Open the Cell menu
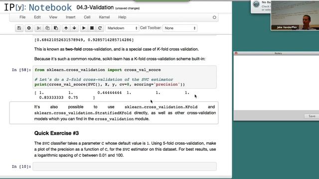This screenshot has width=319, height=179. (x=87, y=17)
